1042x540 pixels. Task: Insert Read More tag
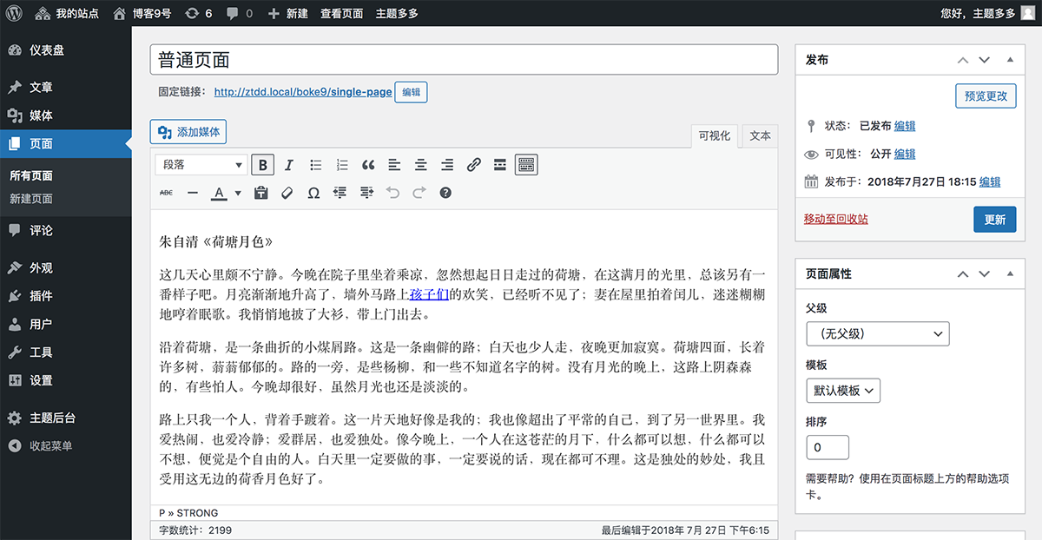tap(500, 165)
